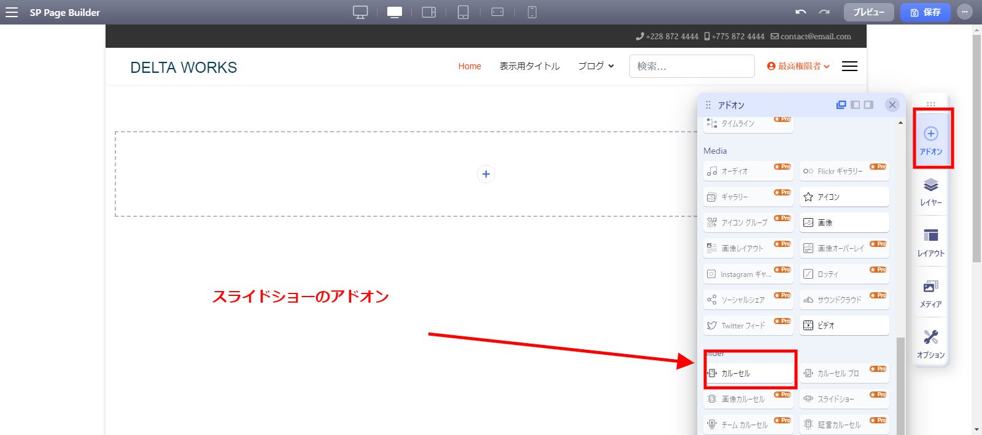982x435 pixels.
Task: Click the redo arrow in top bar
Action: [824, 12]
